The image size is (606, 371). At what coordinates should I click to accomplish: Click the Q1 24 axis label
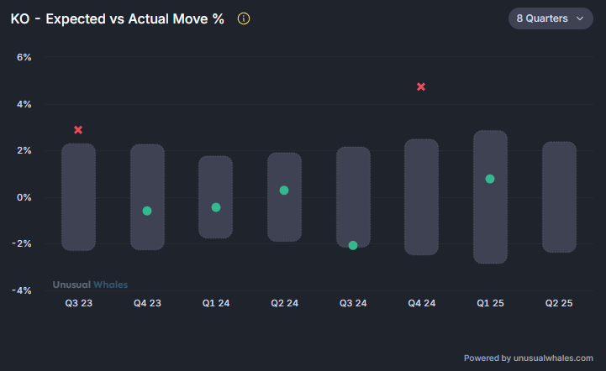216,303
